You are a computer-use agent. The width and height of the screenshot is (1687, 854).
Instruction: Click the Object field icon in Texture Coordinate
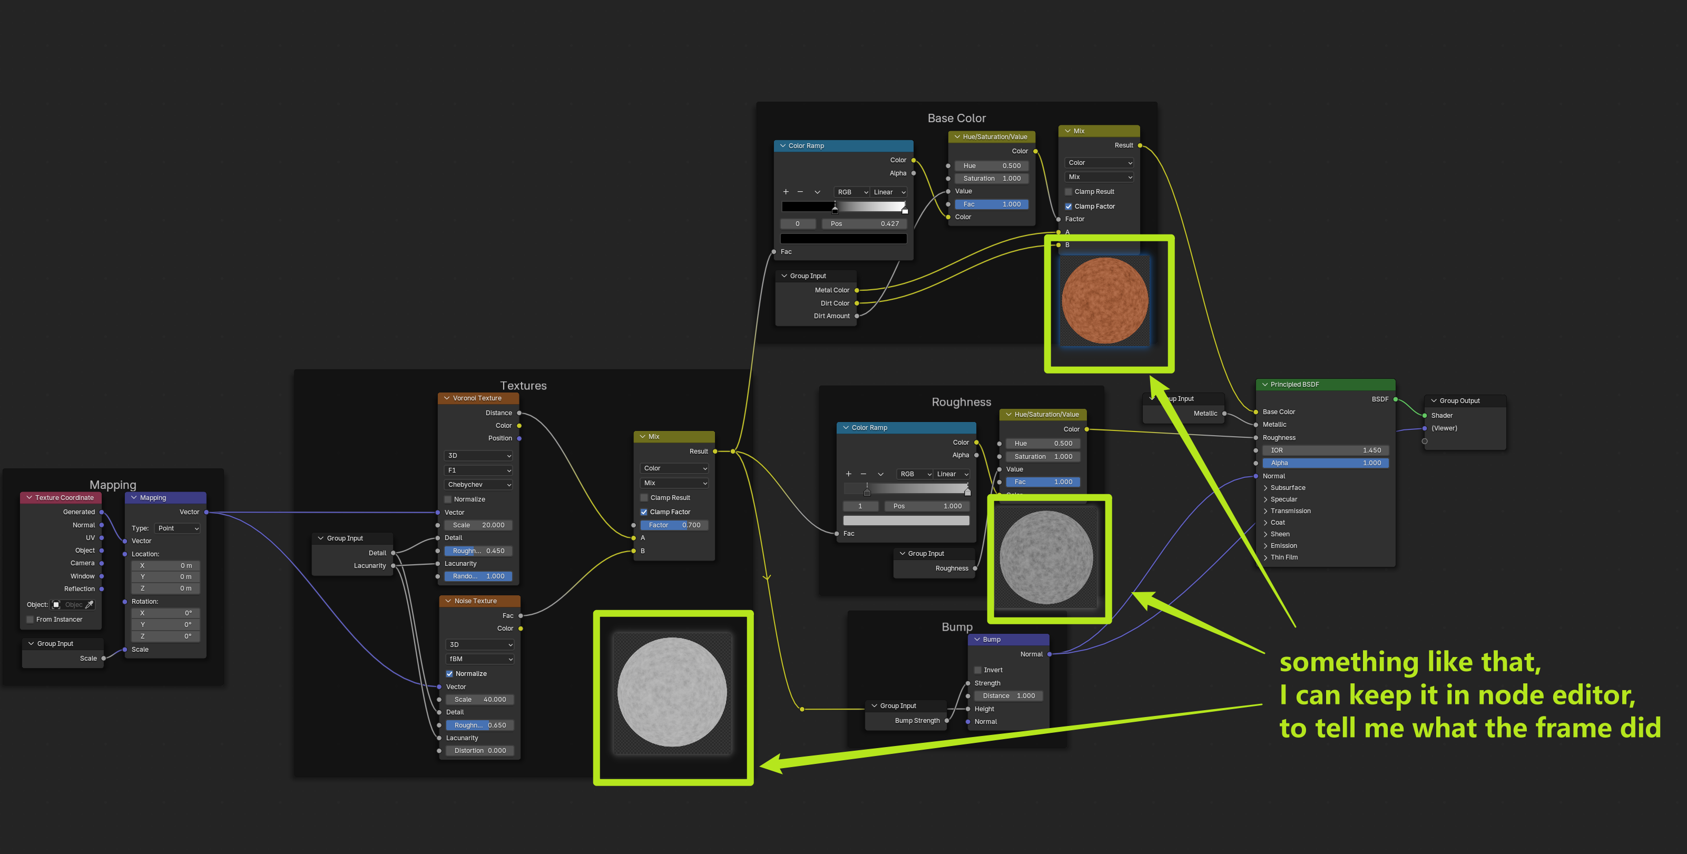56,604
